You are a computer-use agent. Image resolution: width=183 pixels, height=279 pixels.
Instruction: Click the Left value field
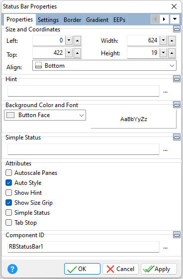[49, 40]
